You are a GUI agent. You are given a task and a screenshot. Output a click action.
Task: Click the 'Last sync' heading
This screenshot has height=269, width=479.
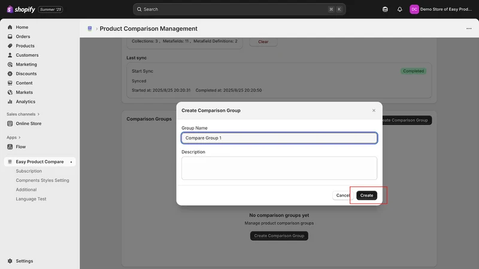pos(137,57)
